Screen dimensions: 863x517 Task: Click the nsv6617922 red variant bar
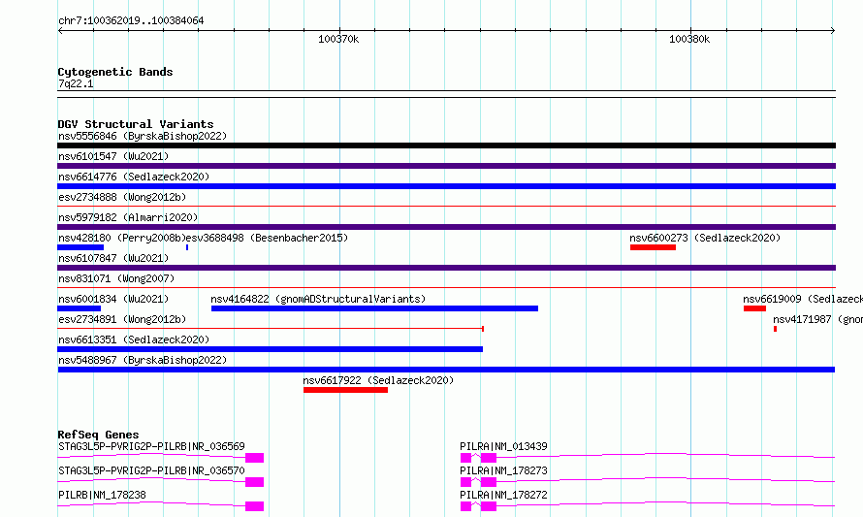[345, 390]
